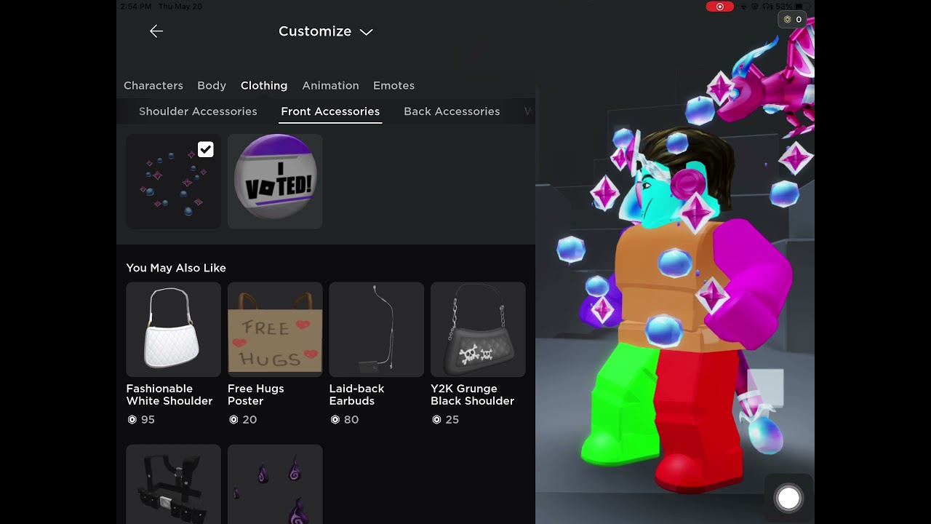The width and height of the screenshot is (931, 524).
Task: Click the 20 Robux price
Action: (242, 419)
